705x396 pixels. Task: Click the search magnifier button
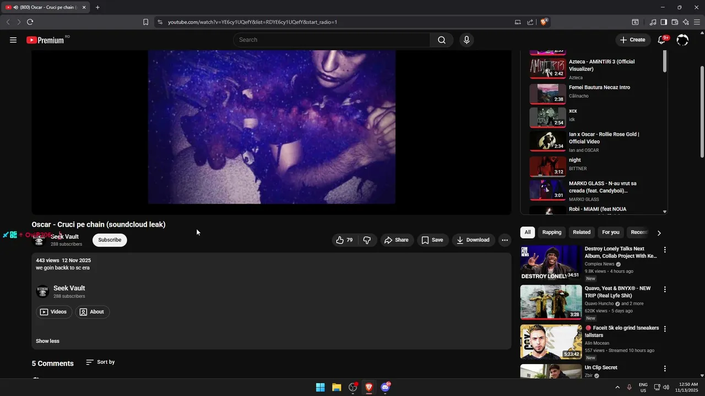[442, 40]
